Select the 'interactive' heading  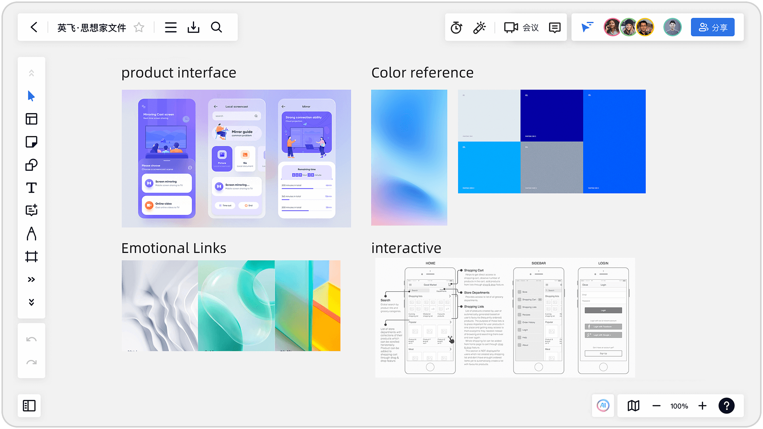[406, 248]
